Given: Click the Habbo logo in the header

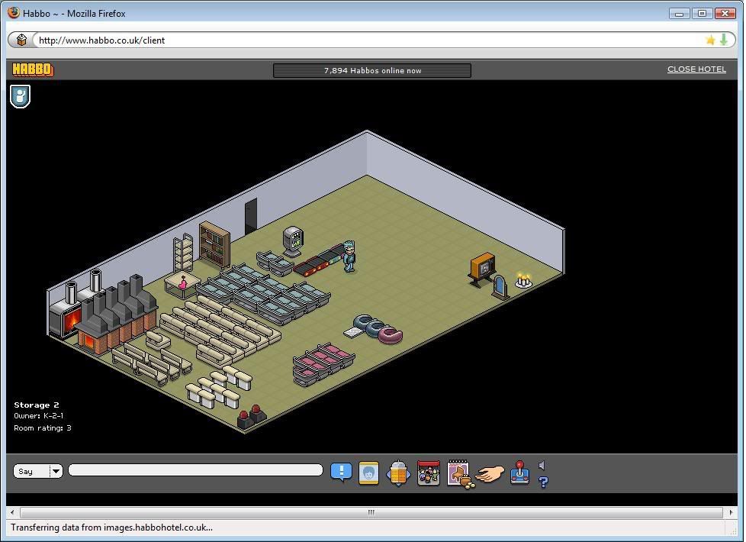Looking at the screenshot, I should click(33, 69).
